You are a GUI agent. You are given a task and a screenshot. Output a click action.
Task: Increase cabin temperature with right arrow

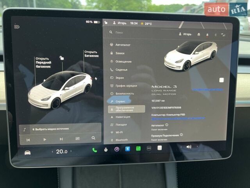pyautogui.click(x=71, y=151)
